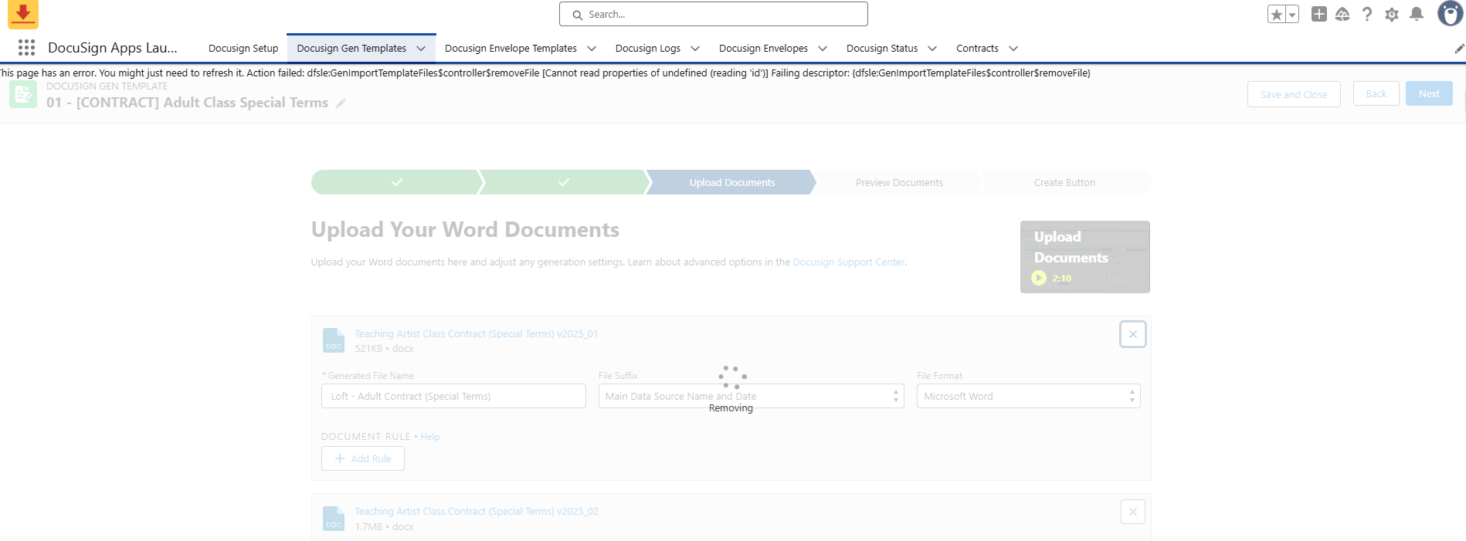
Task: Select the second completed step checkmark
Action: coord(564,182)
